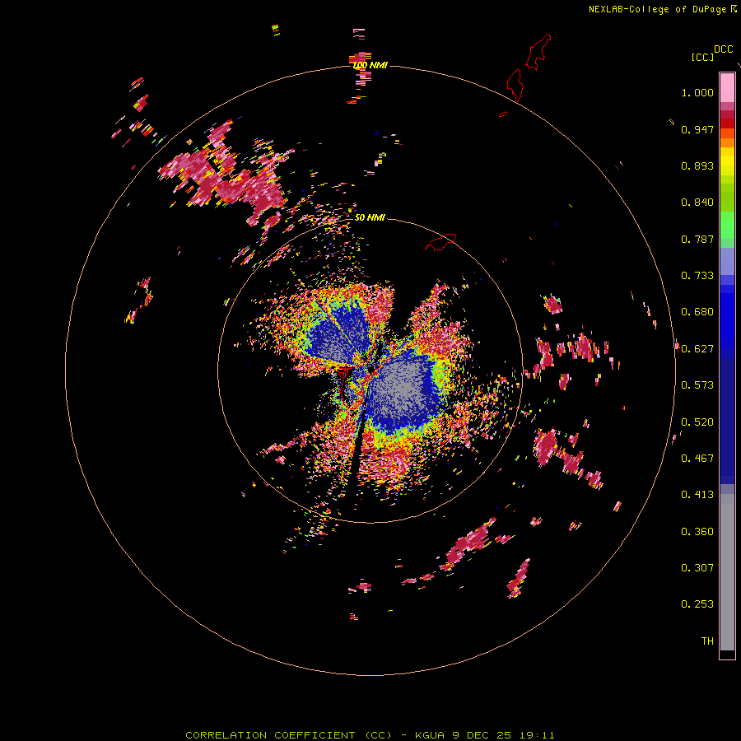Image resolution: width=741 pixels, height=741 pixels.
Task: Click the 0.733 color scale value
Action: tap(697, 276)
